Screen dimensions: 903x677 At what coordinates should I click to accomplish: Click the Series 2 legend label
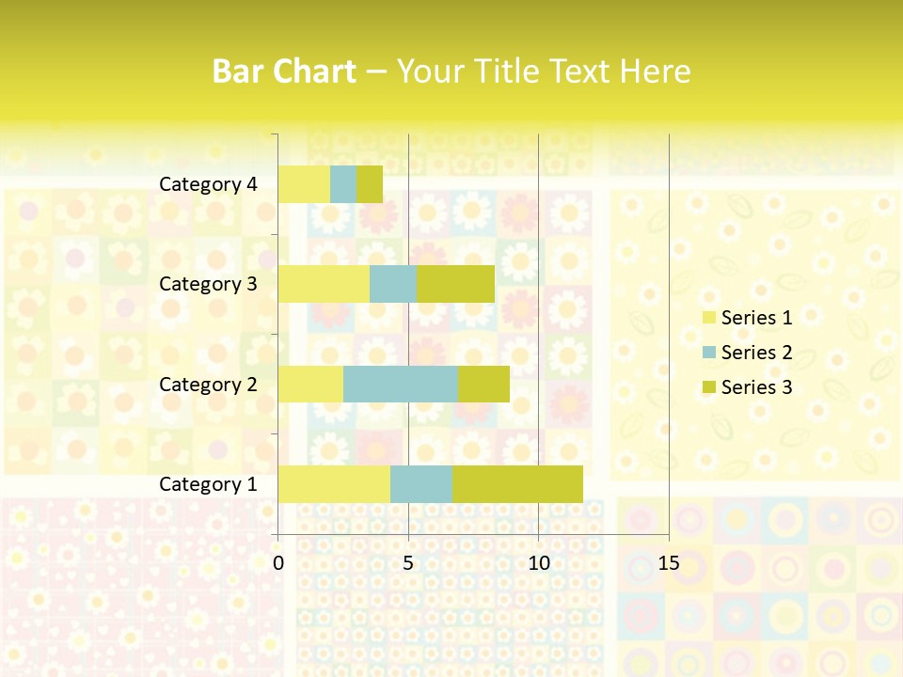click(756, 353)
